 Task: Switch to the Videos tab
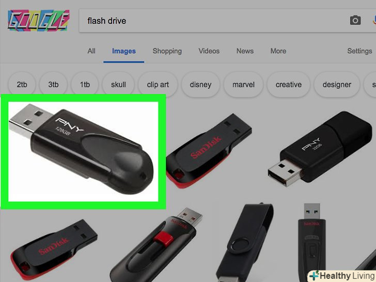pyautogui.click(x=209, y=51)
